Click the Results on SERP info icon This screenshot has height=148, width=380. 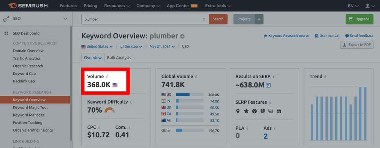tap(273, 77)
